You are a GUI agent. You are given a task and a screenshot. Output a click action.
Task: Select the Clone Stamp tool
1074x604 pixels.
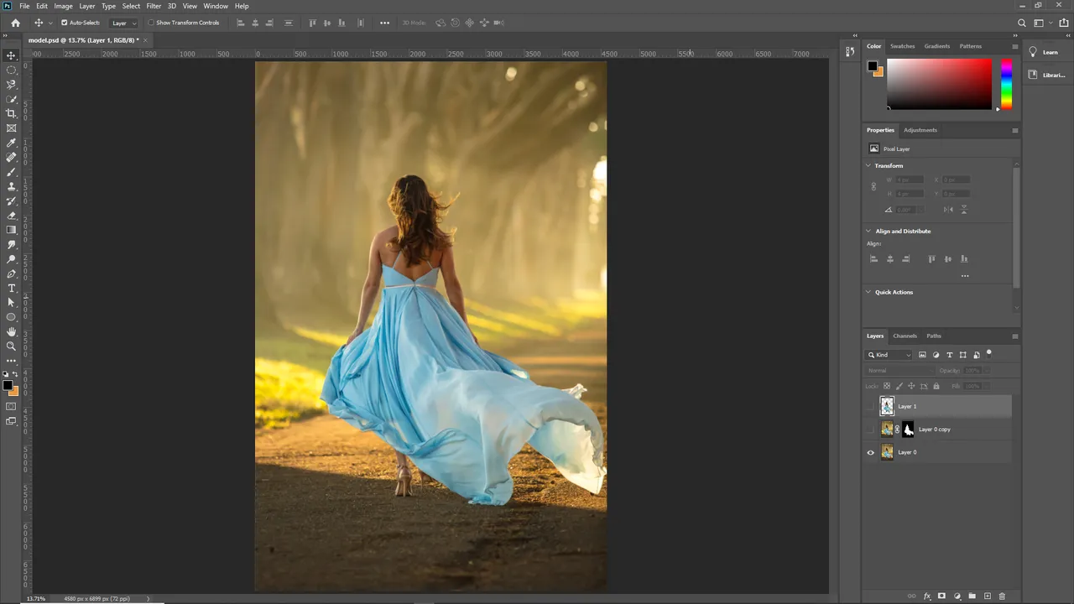[x=11, y=186]
